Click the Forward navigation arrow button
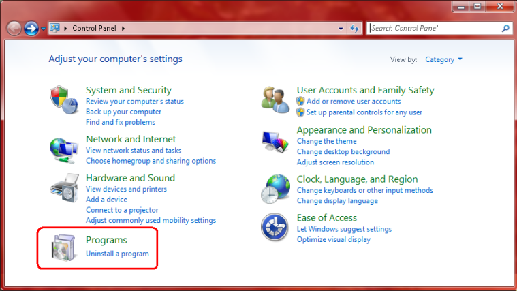Viewport: 517px width, 291px height. point(31,29)
